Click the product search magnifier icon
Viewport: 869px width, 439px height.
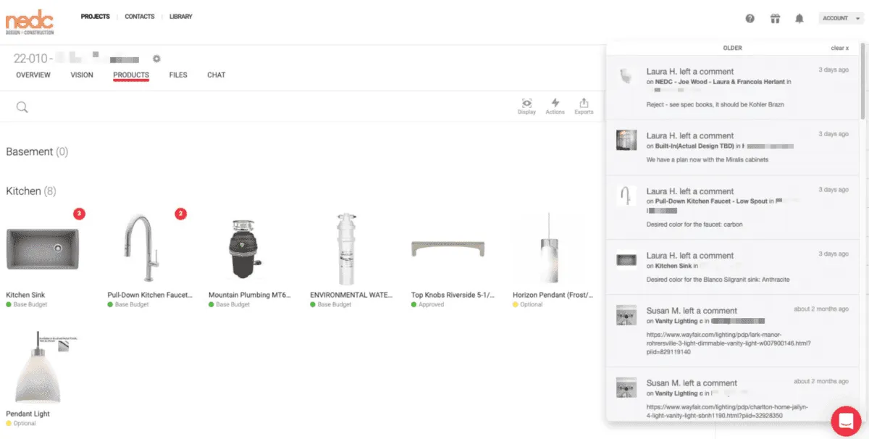coord(22,107)
